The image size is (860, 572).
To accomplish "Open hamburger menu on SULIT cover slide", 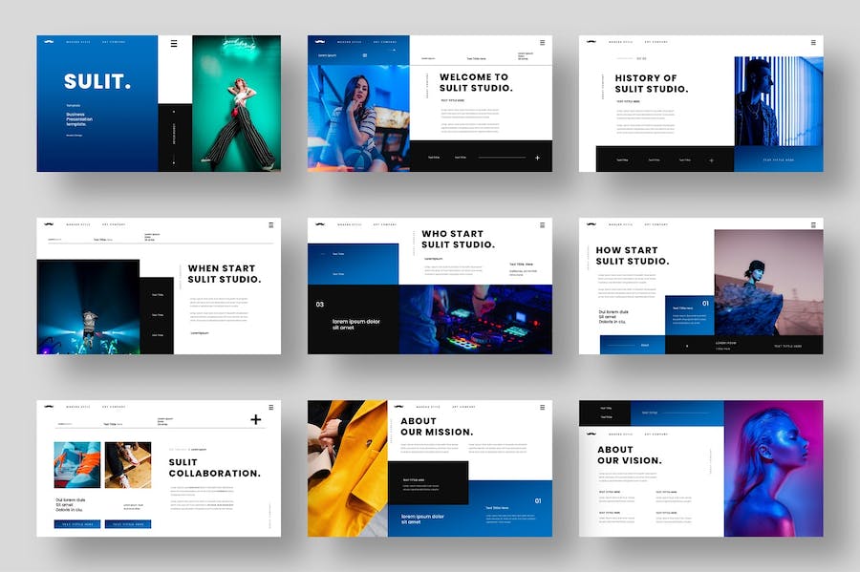I will 174,43.
